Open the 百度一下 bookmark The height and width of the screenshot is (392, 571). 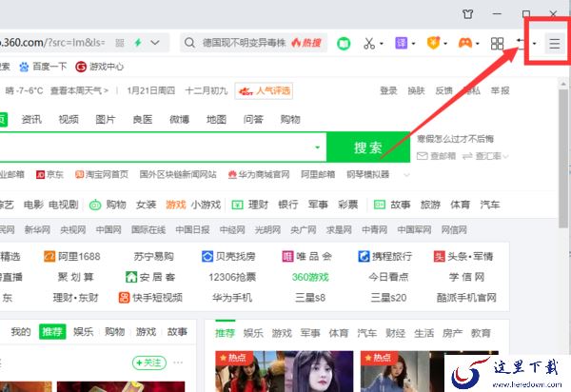(x=43, y=67)
